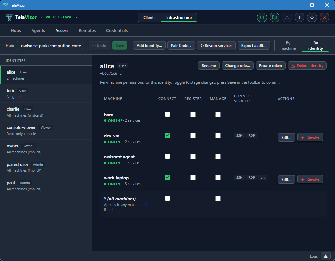Click owlsnest-agent machine name
Image resolution: width=335 pixels, height=261 pixels.
point(119,157)
